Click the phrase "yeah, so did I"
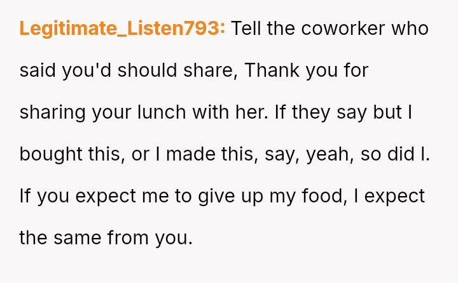This screenshot has width=458, height=283. (368, 154)
